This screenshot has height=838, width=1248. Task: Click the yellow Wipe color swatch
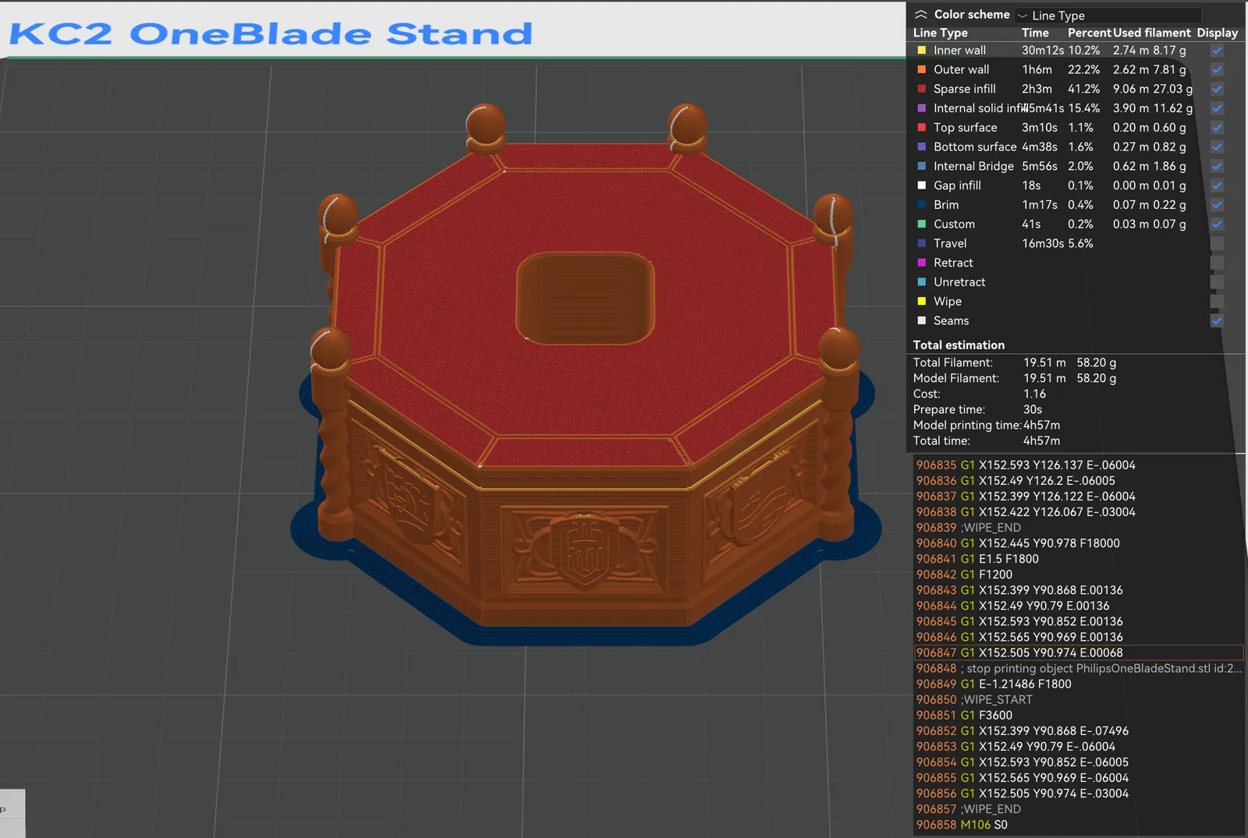(x=921, y=302)
